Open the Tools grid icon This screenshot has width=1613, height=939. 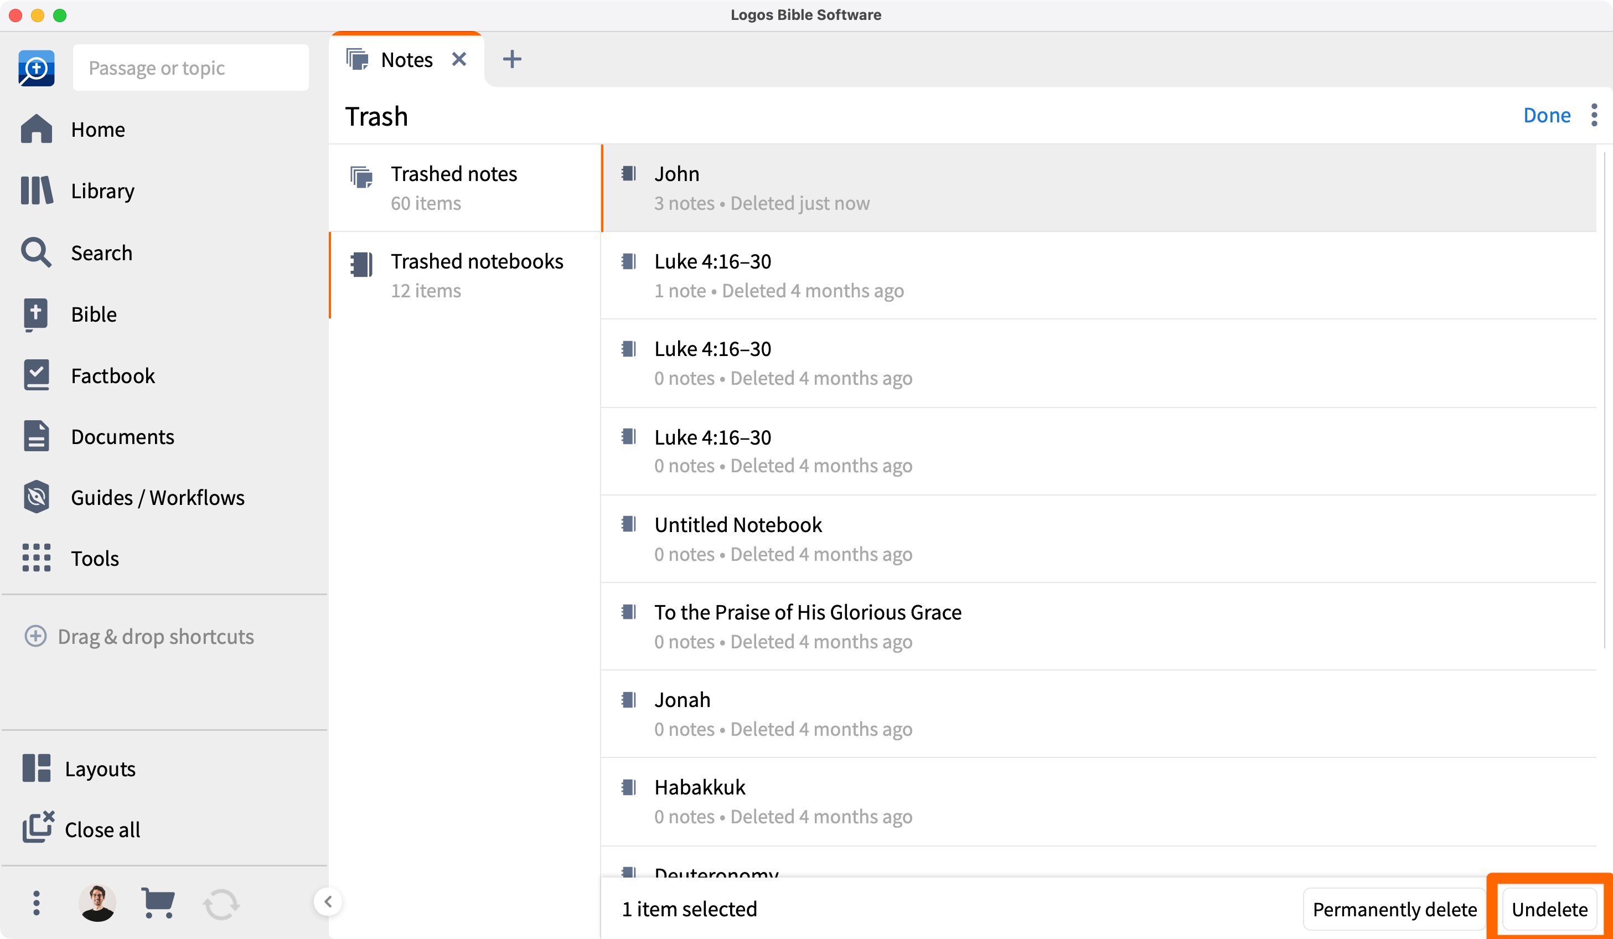[x=37, y=558]
